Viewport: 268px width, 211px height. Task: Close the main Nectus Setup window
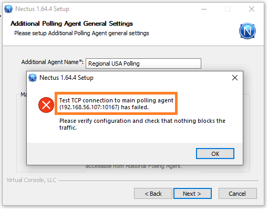coord(252,9)
